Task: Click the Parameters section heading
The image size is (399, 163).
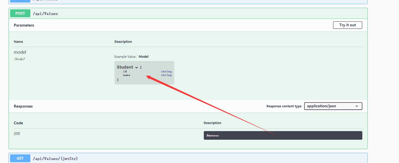Action: pyautogui.click(x=24, y=25)
